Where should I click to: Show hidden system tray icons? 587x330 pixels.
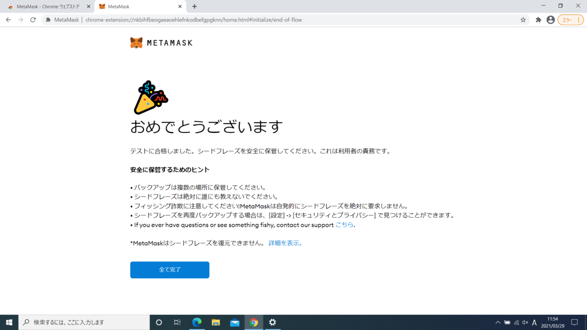[498, 322]
